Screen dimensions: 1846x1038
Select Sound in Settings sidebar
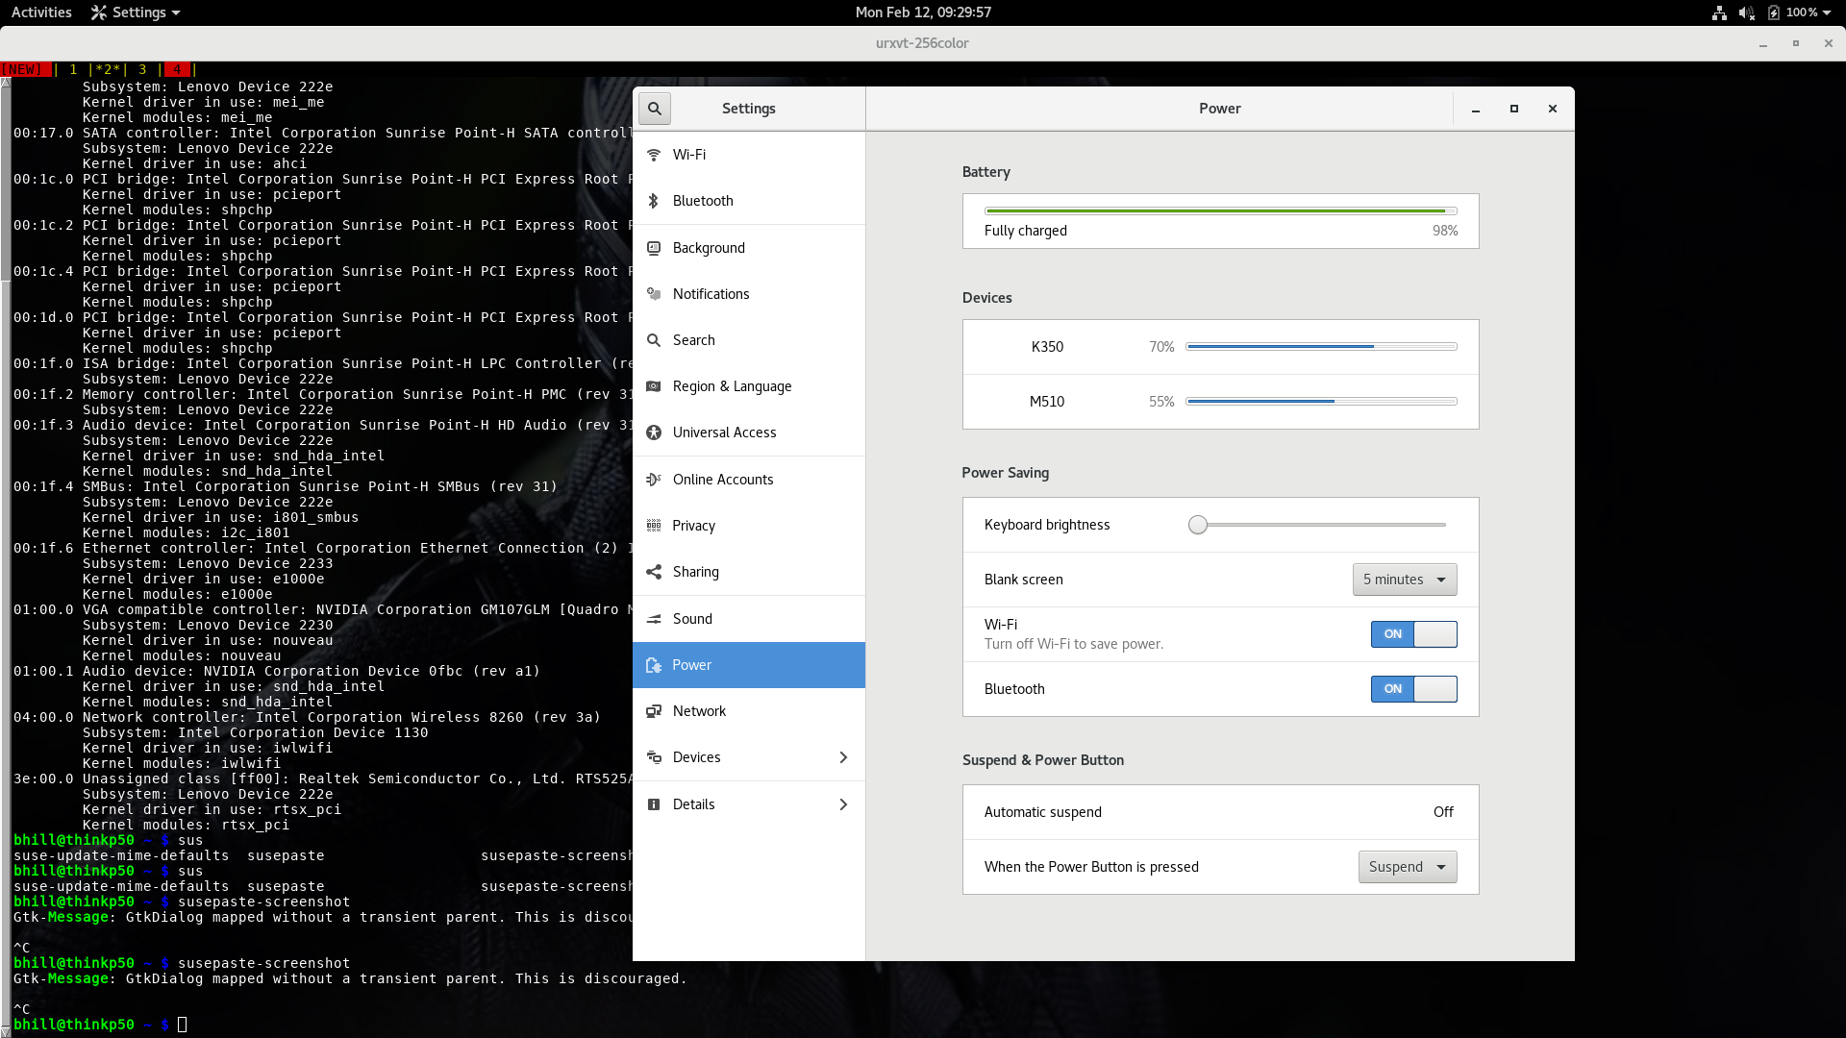[x=749, y=619]
